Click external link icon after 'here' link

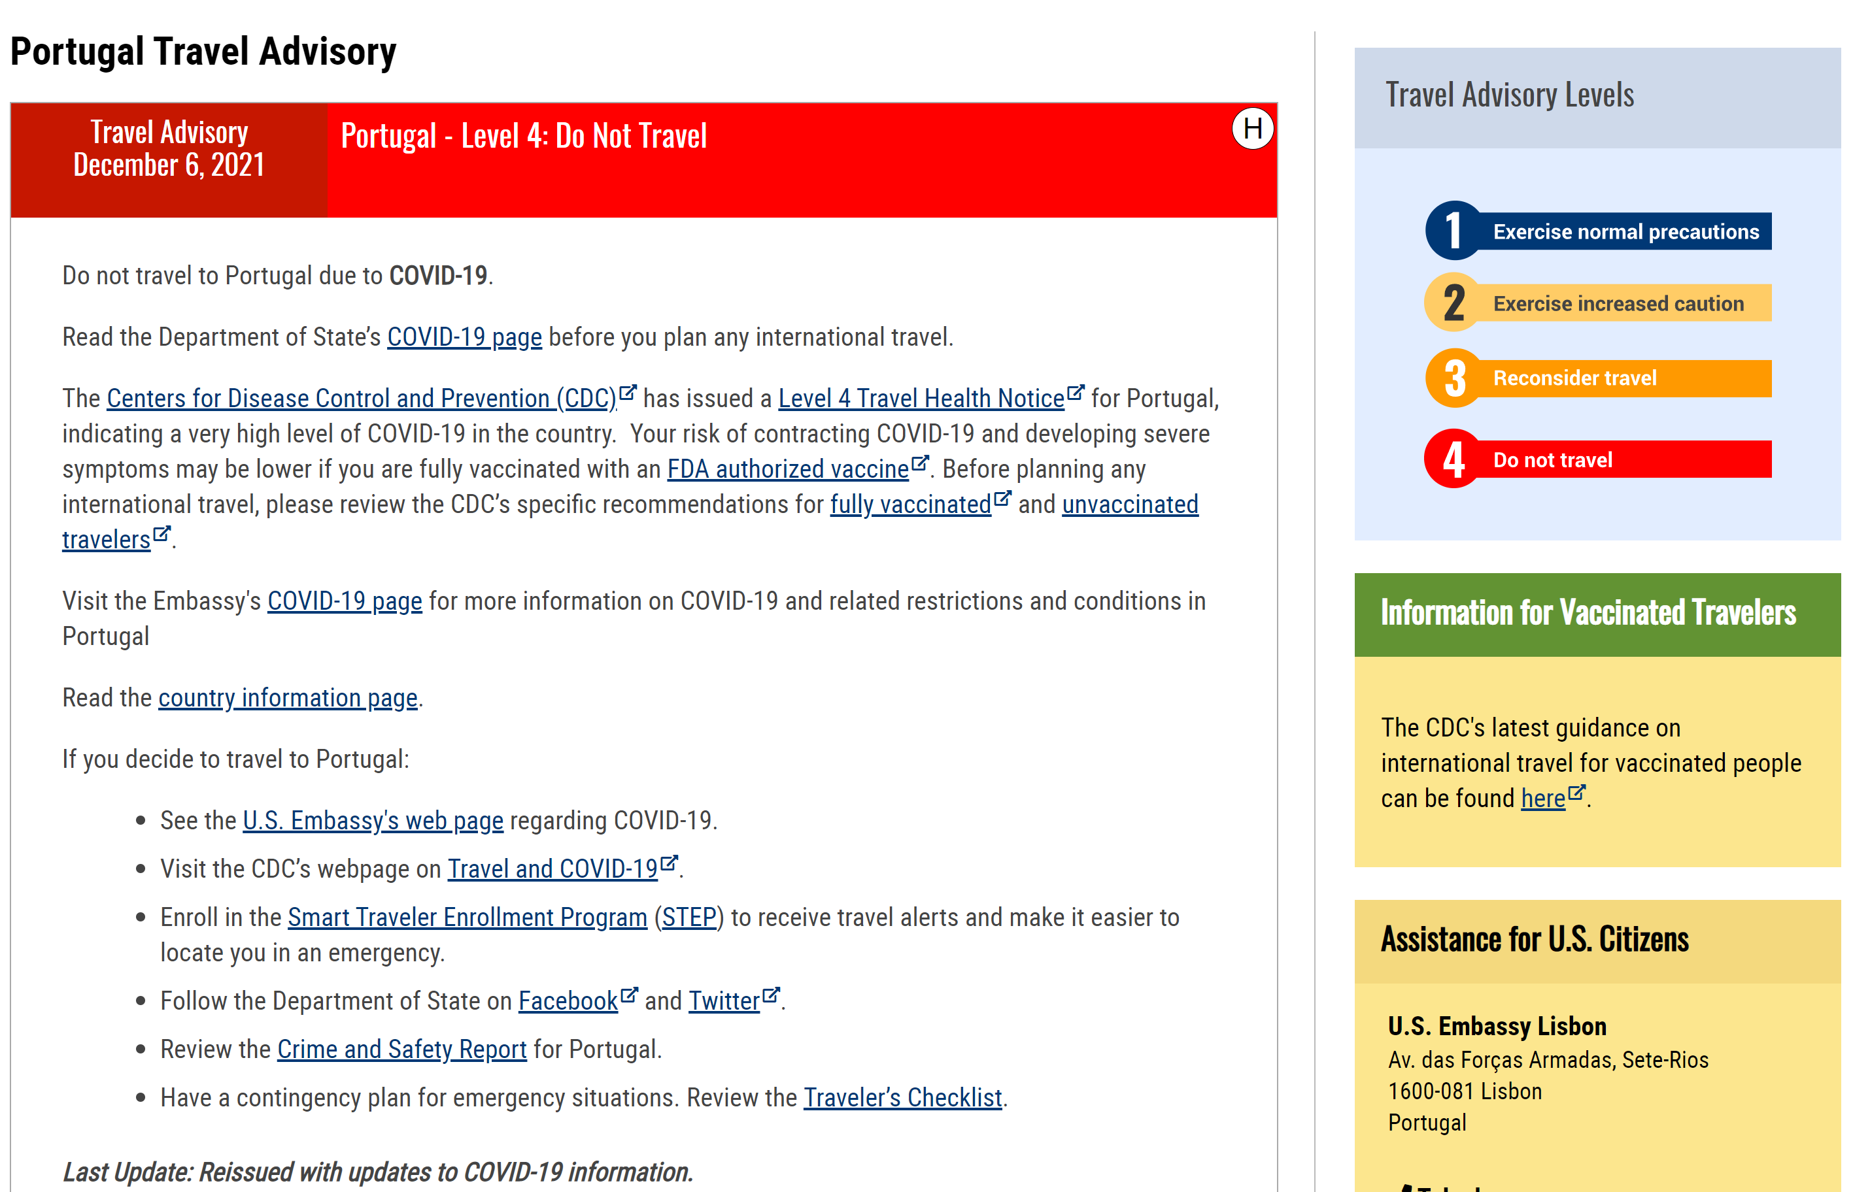pos(1576,792)
